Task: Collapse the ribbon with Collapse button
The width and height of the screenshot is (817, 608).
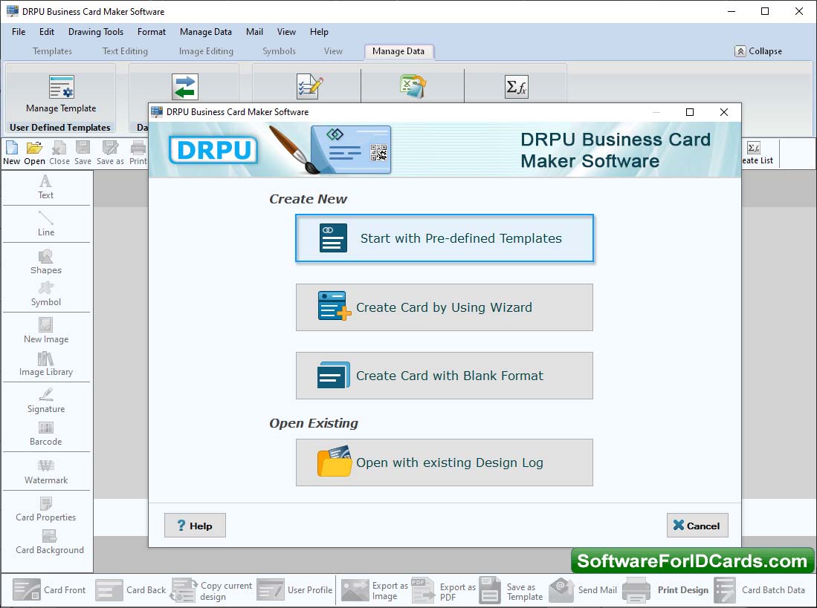Action: coord(758,51)
